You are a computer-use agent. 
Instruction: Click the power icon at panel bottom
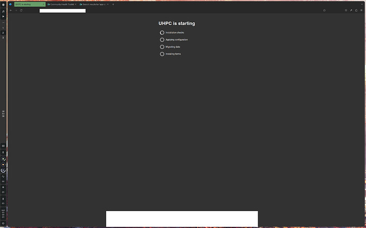click(x=3, y=223)
